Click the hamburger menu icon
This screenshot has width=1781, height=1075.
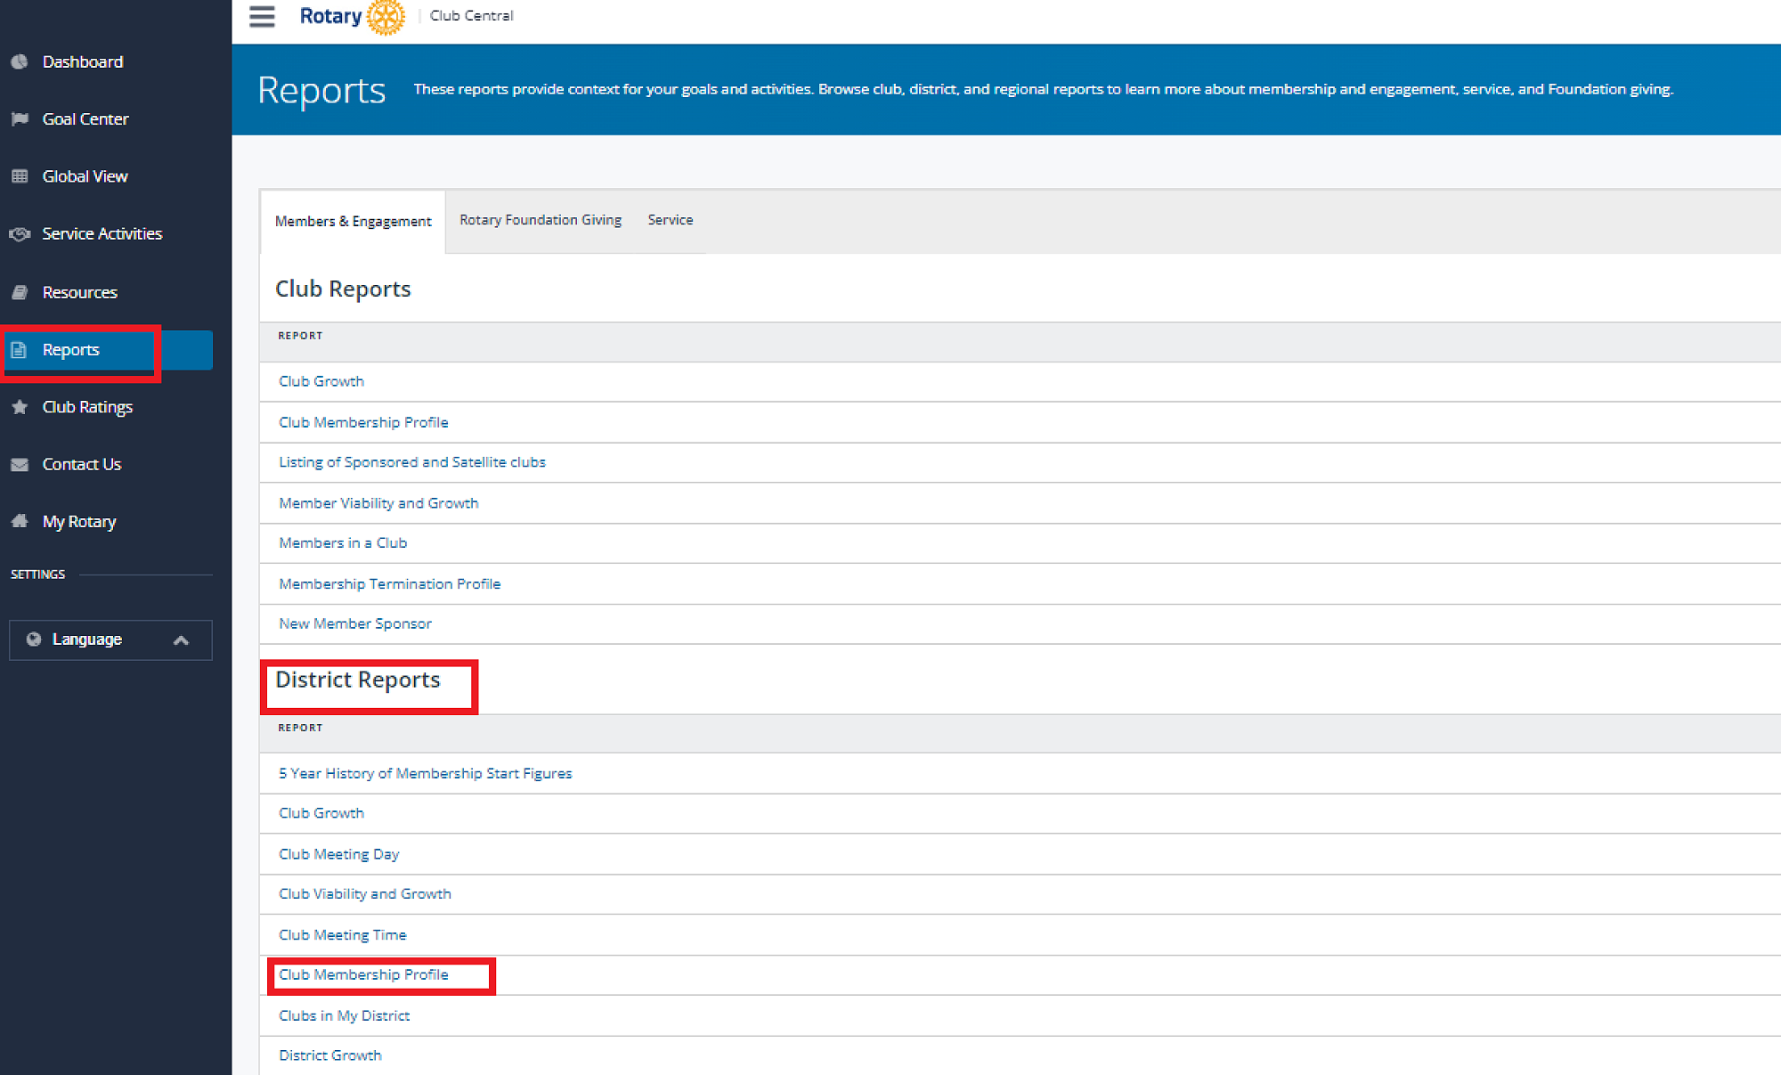(x=262, y=16)
